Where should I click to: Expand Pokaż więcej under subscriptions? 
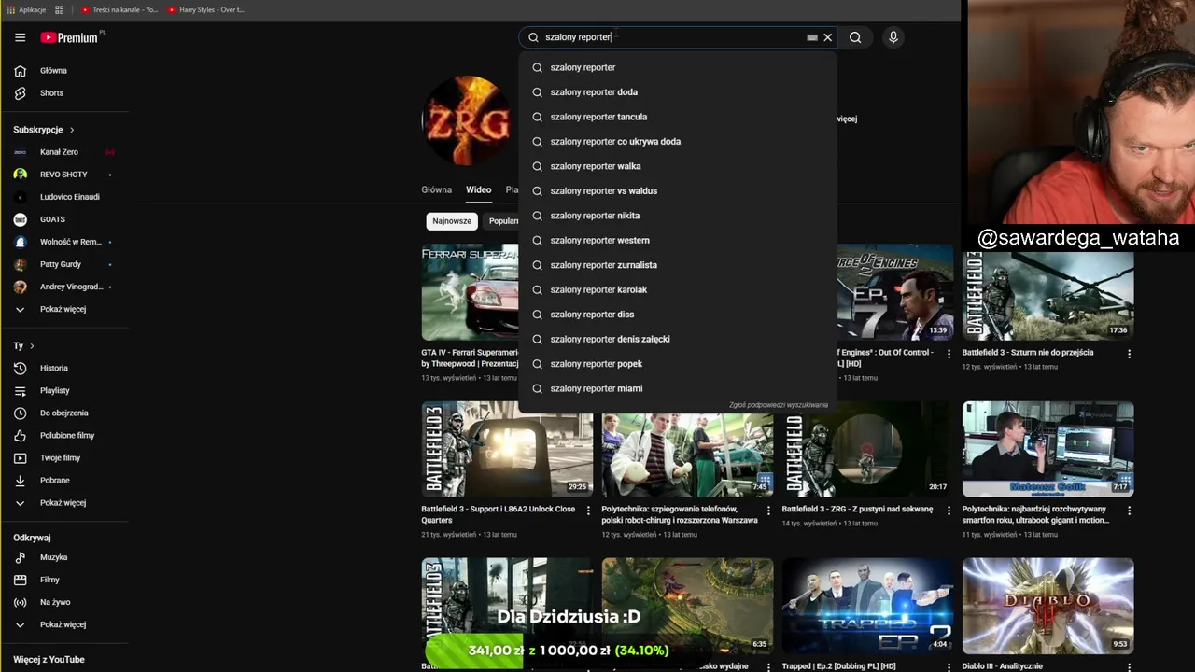pos(62,309)
